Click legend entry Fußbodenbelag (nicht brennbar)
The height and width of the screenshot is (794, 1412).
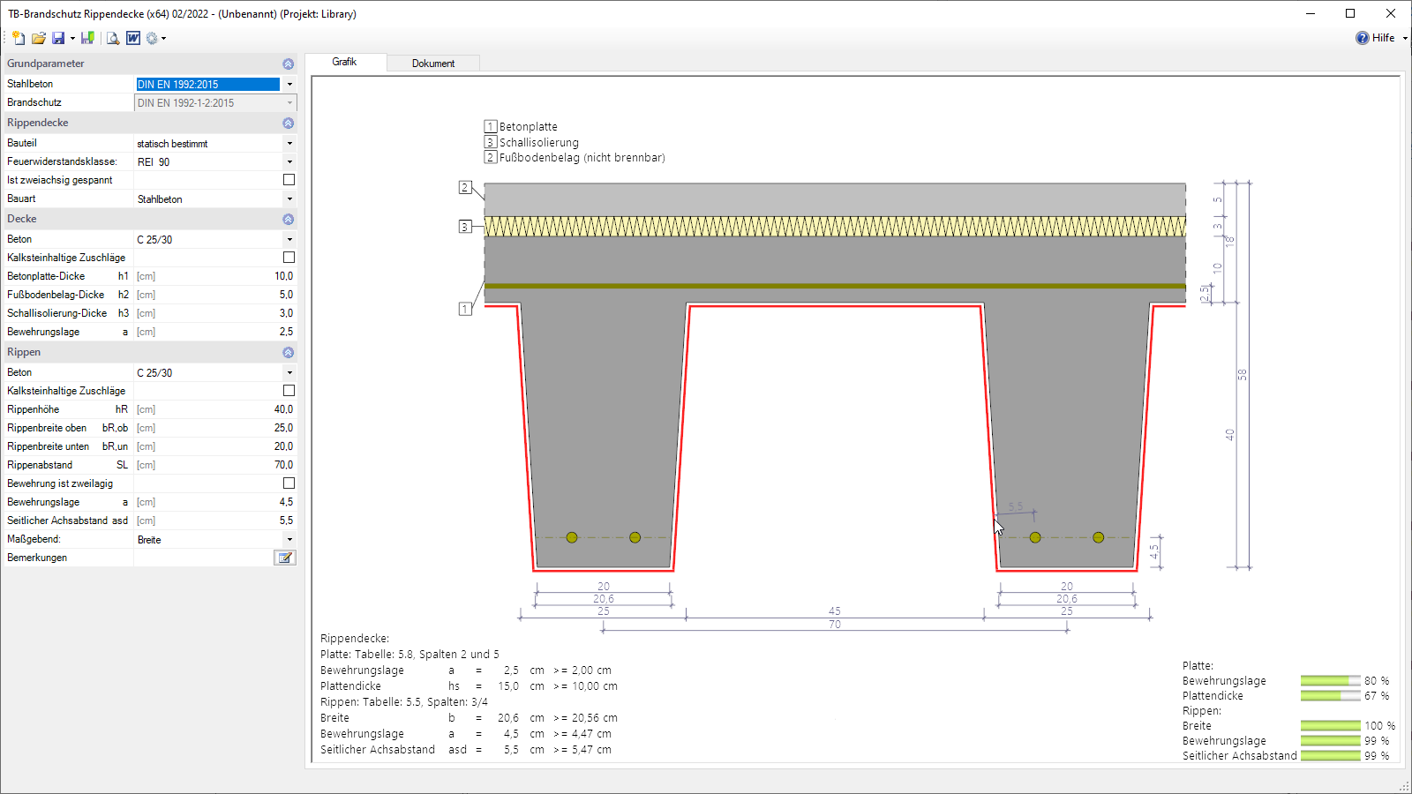[x=582, y=158]
